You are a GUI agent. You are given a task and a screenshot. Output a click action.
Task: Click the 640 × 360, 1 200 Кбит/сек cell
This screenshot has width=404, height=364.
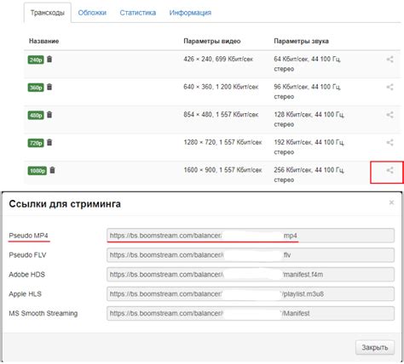coord(221,87)
